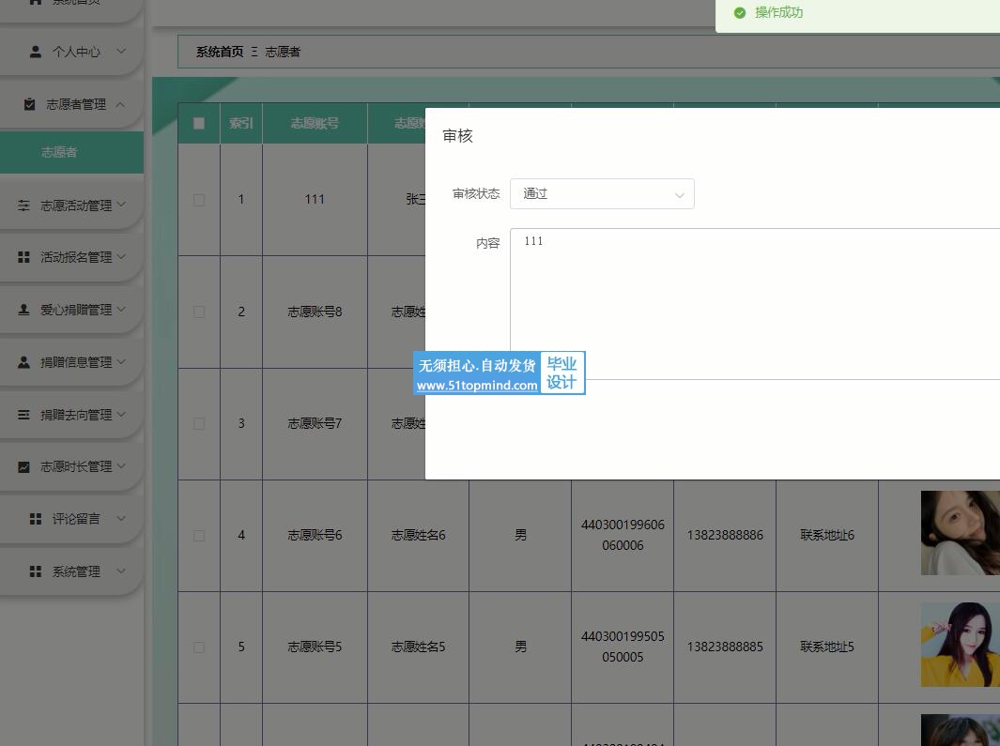Click the 捐赠去向管理 list icon
Image resolution: width=1000 pixels, height=746 pixels.
click(x=23, y=415)
